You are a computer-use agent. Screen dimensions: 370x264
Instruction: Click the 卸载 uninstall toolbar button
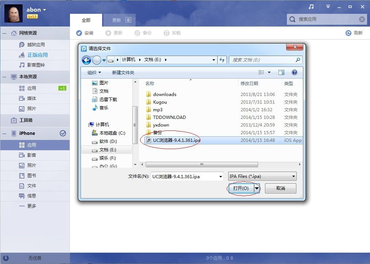click(172, 33)
